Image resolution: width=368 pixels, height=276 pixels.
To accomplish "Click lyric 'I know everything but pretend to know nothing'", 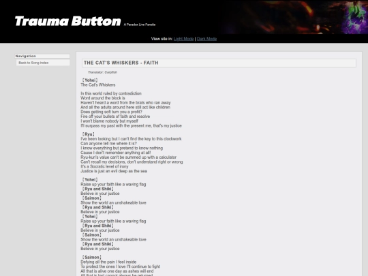I will 121,148.
